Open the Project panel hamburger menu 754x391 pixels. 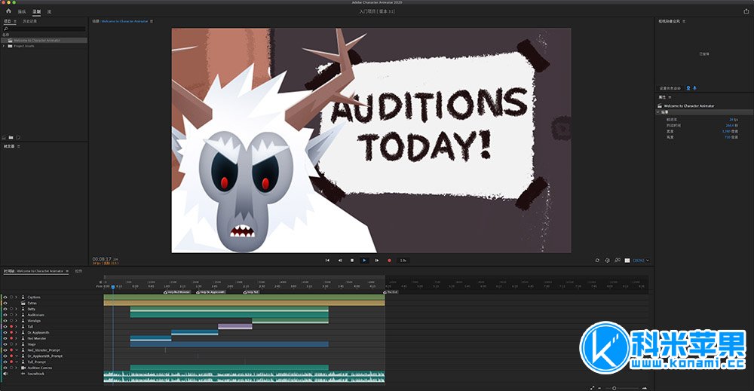tap(15, 21)
